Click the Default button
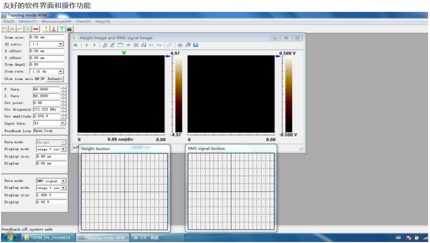 (55, 79)
